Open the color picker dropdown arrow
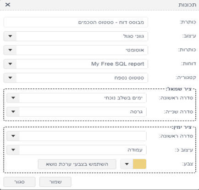The height and width of the screenshot is (190, 199). 127,164
